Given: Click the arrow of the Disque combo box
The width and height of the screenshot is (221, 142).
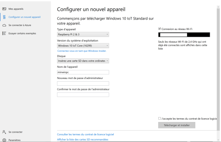Looking at the screenshot, I should [107, 61].
